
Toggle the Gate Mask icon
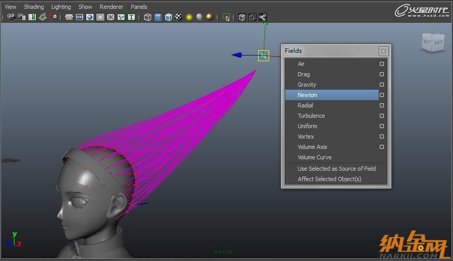(x=100, y=17)
